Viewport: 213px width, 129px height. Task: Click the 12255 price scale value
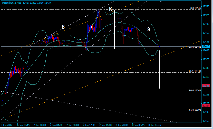pyautogui.click(x=206, y=95)
